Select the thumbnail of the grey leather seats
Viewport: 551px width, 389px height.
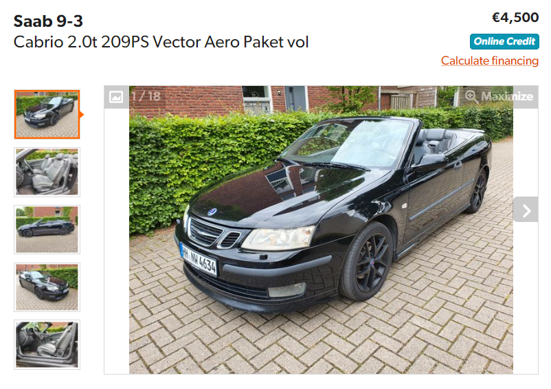click(47, 172)
